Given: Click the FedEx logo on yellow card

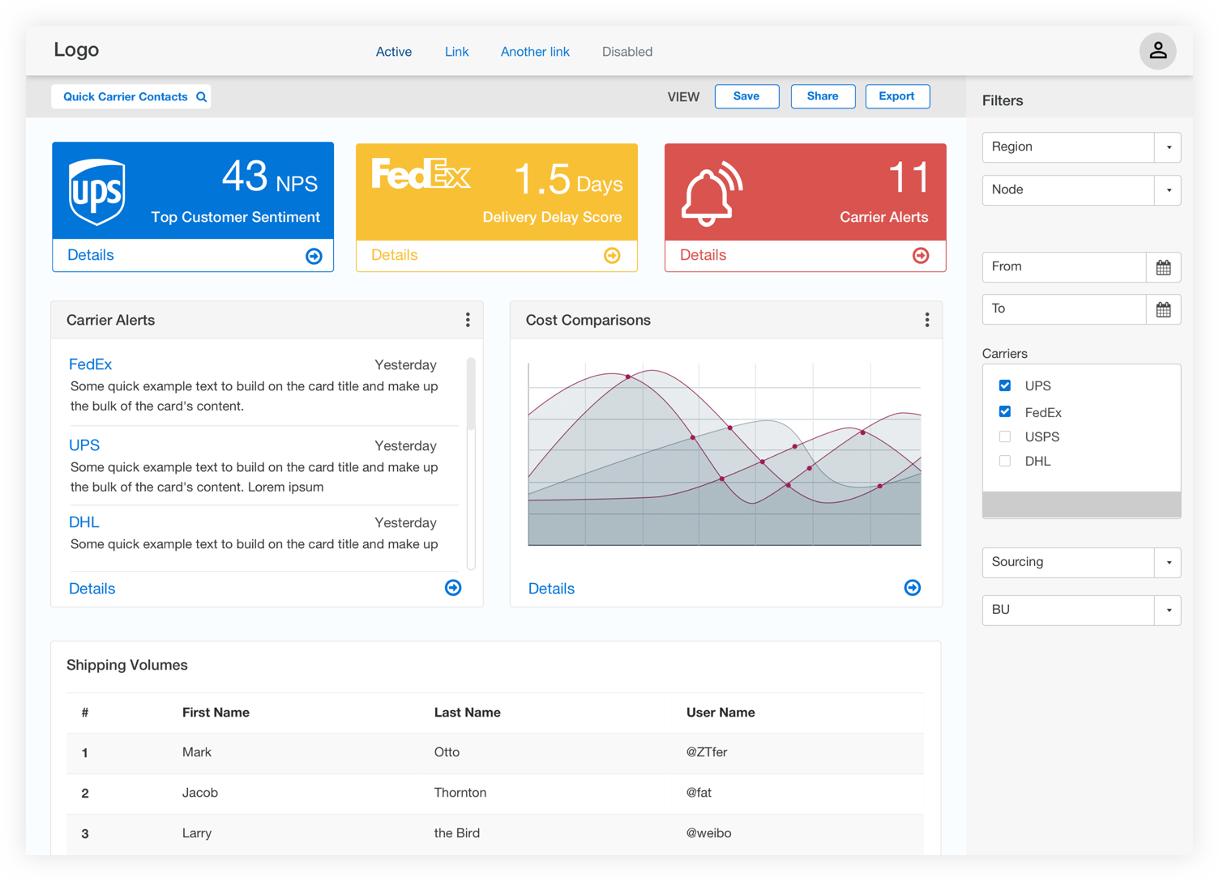Looking at the screenshot, I should [x=421, y=174].
